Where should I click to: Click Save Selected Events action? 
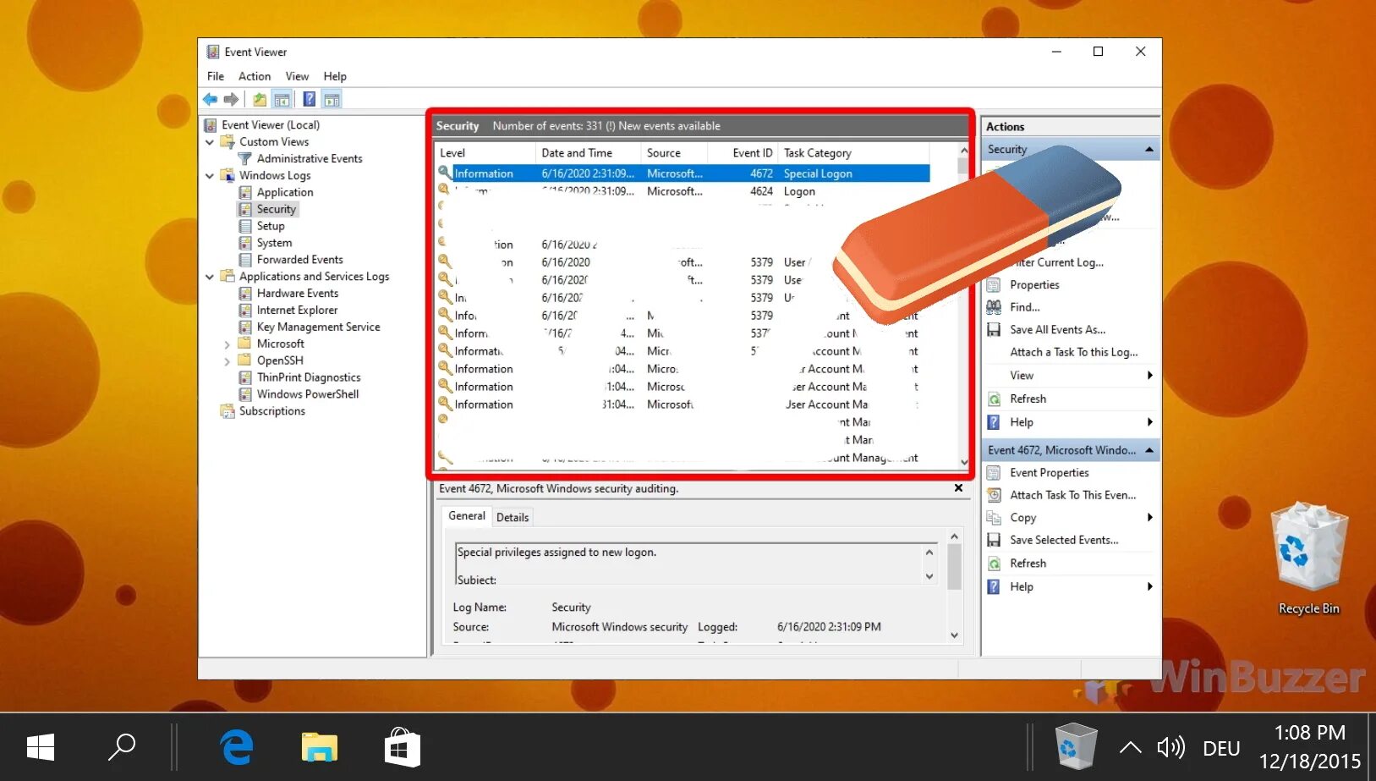(x=1064, y=540)
